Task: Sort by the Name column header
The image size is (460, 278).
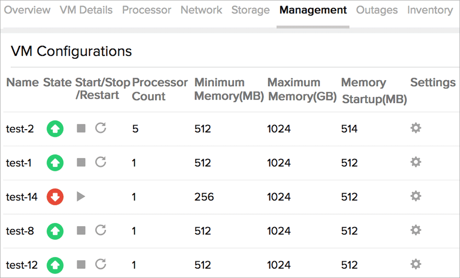Action: [22, 82]
